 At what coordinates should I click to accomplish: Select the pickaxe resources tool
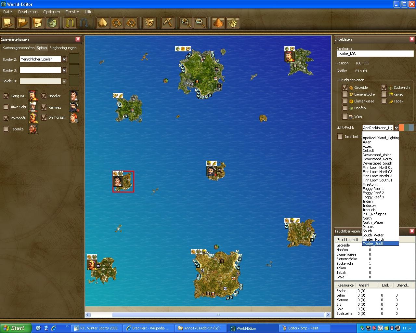pos(168,23)
